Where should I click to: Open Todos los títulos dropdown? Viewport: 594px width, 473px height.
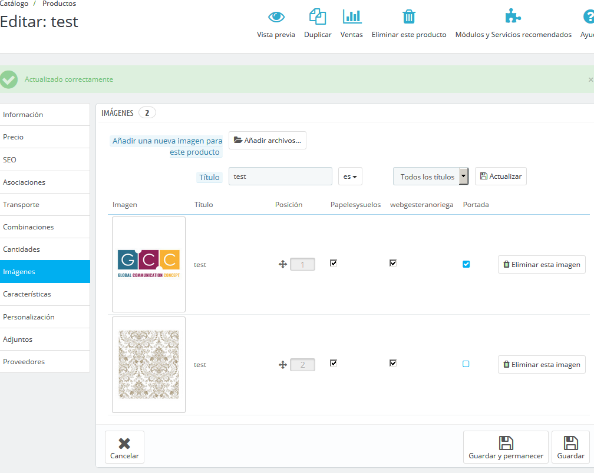pos(431,176)
